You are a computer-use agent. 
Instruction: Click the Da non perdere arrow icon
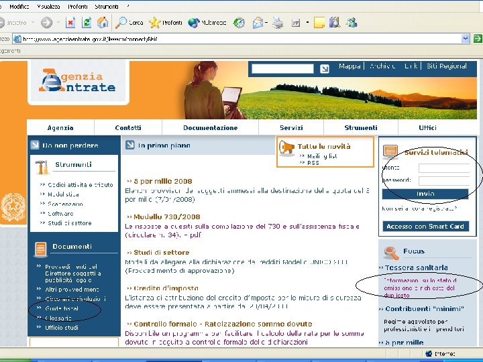click(x=35, y=145)
